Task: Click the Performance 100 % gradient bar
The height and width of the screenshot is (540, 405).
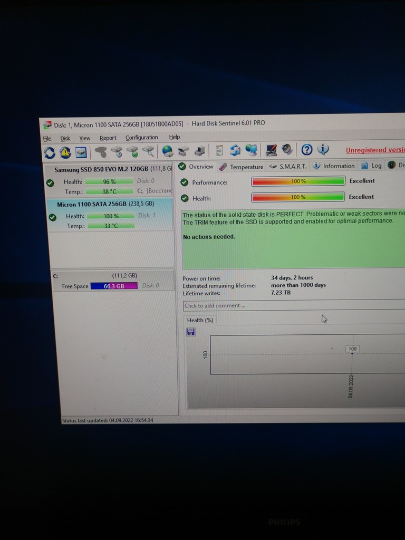Action: 298,181
